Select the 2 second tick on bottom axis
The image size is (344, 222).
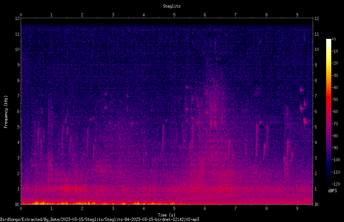coord(82,209)
